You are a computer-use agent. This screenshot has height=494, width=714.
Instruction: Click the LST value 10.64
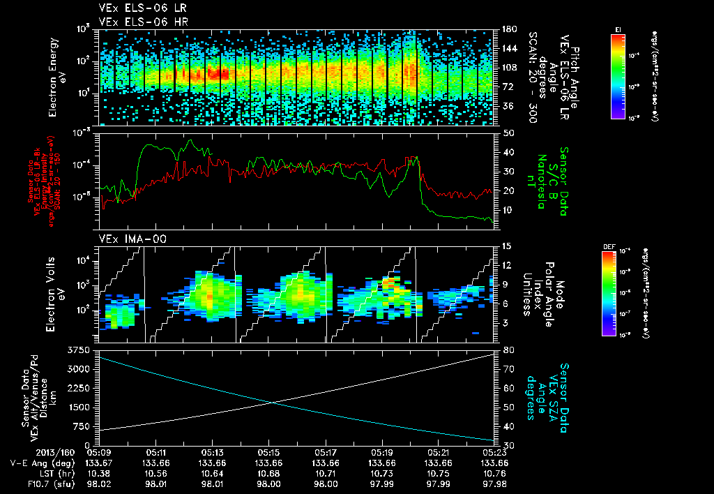(x=212, y=474)
